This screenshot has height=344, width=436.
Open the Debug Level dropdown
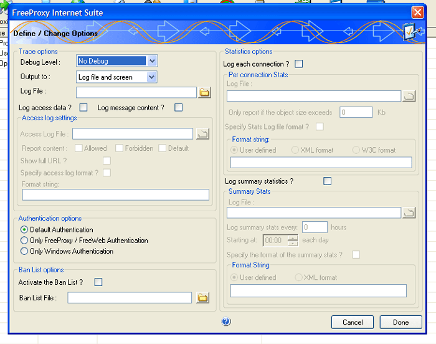152,61
